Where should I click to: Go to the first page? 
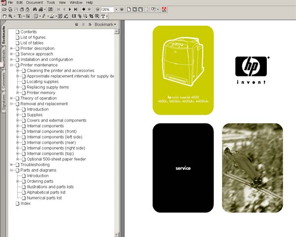pyautogui.click(x=58, y=9)
